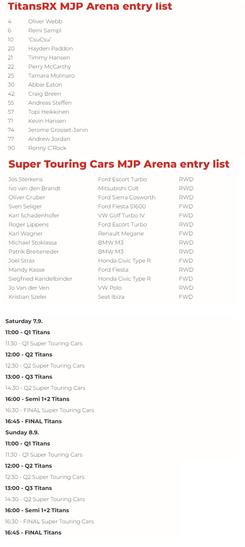Click Ford Sierra Cosworth car entry
Viewport: 245px width, 547px height.
(127, 197)
